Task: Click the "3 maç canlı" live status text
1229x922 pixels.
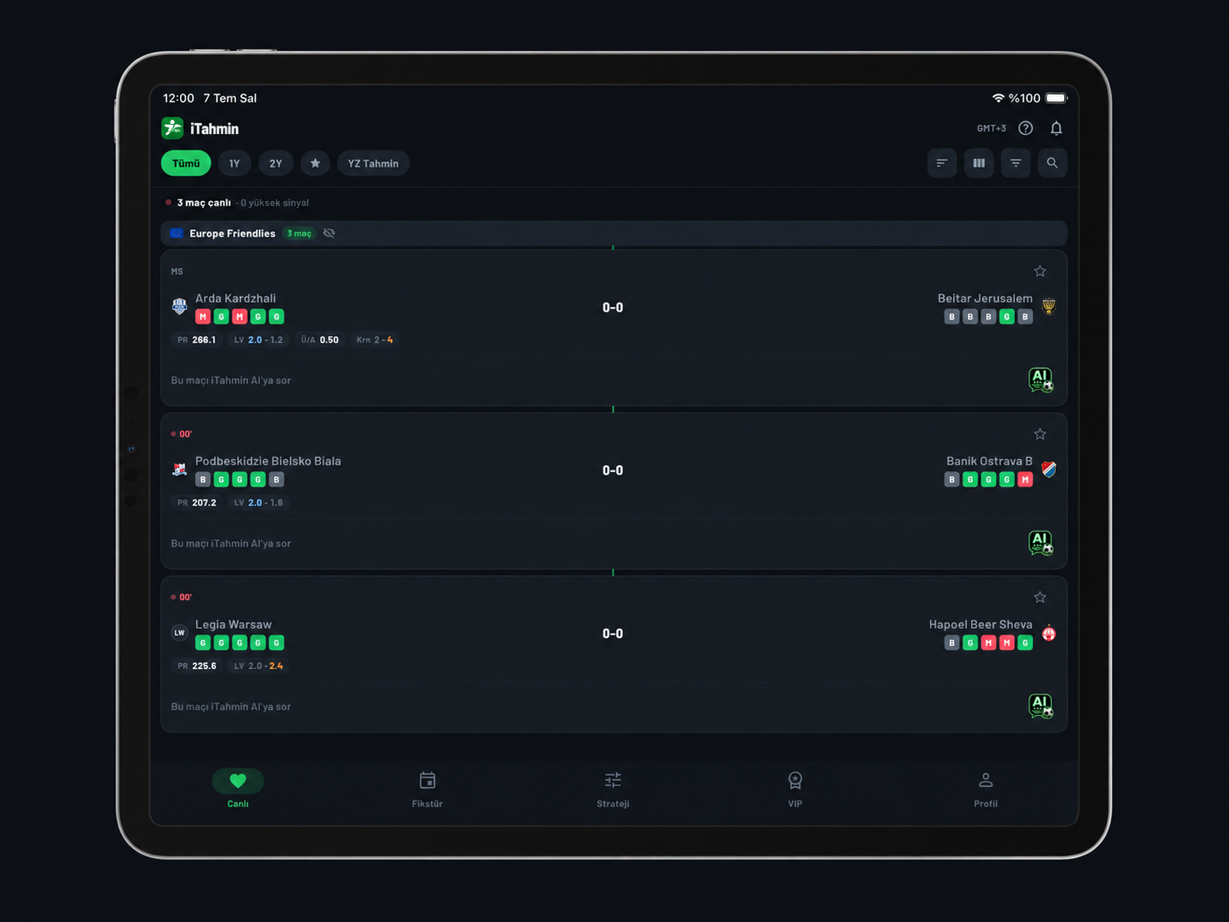Action: coord(204,203)
